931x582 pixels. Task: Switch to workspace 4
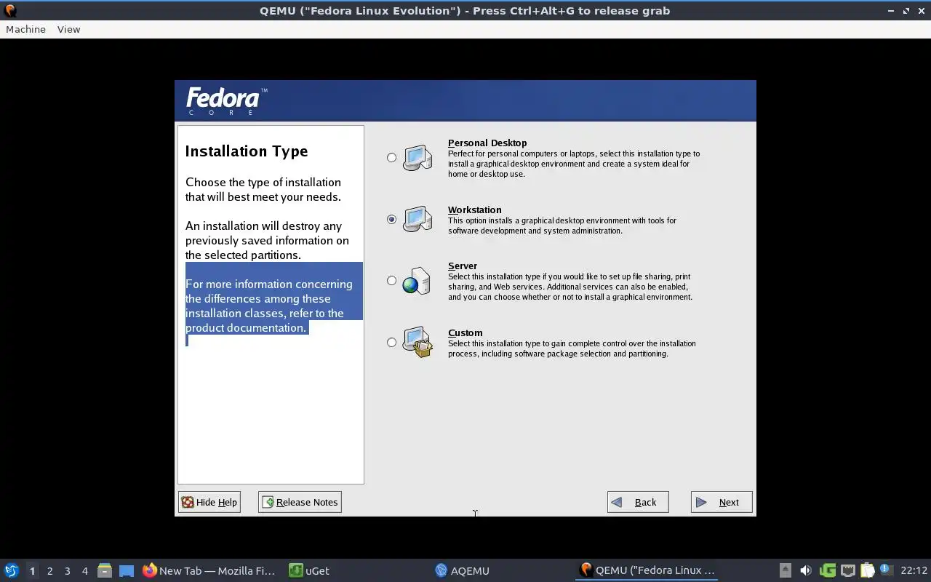(84, 570)
